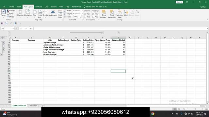Open the Breaks menu

45,14
